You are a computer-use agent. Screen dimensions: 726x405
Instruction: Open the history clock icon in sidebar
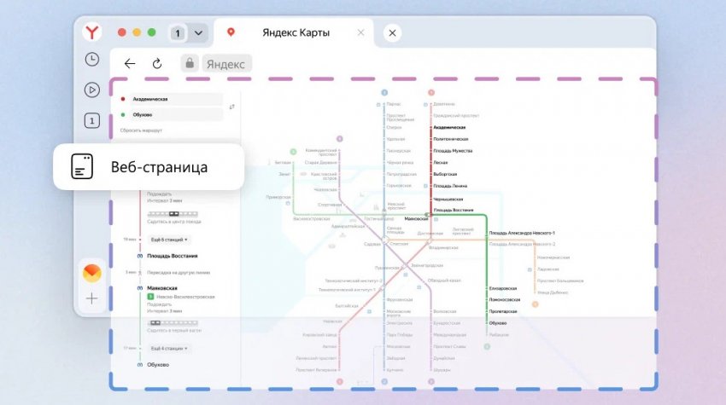(92, 60)
